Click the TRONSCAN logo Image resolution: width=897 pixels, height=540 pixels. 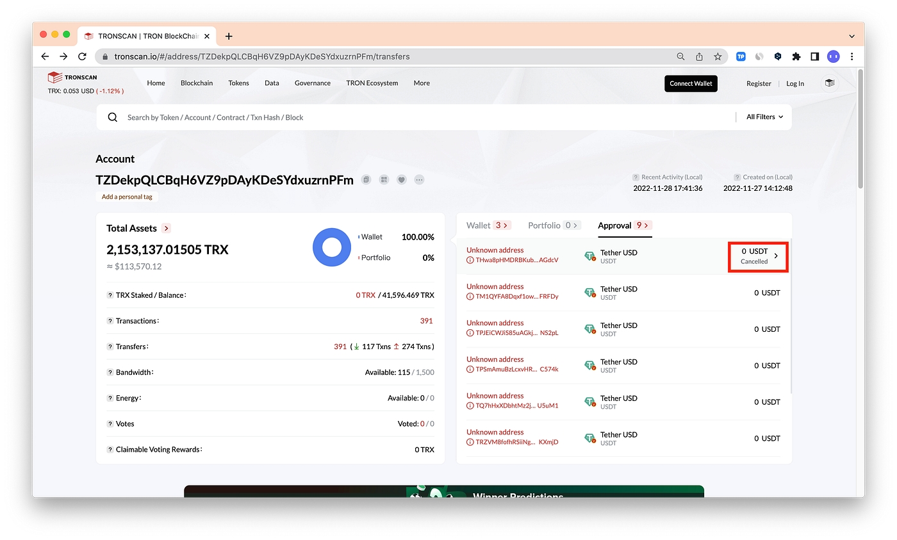pyautogui.click(x=72, y=78)
